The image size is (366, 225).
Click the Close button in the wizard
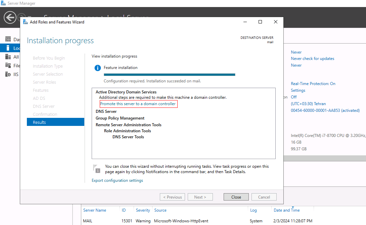[236, 197]
